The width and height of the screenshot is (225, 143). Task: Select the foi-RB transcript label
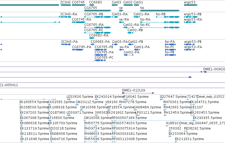pos(161,14)
